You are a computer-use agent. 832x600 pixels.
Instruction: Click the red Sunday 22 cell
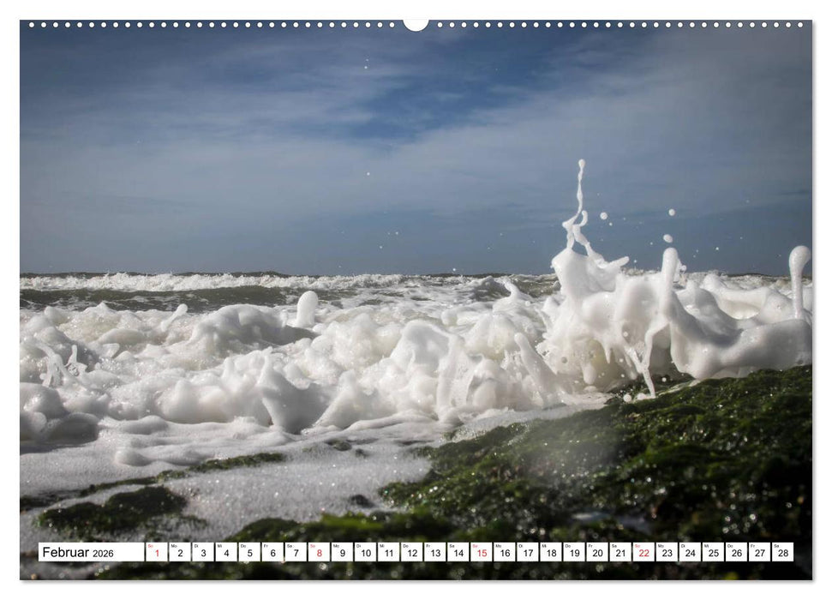click(644, 555)
